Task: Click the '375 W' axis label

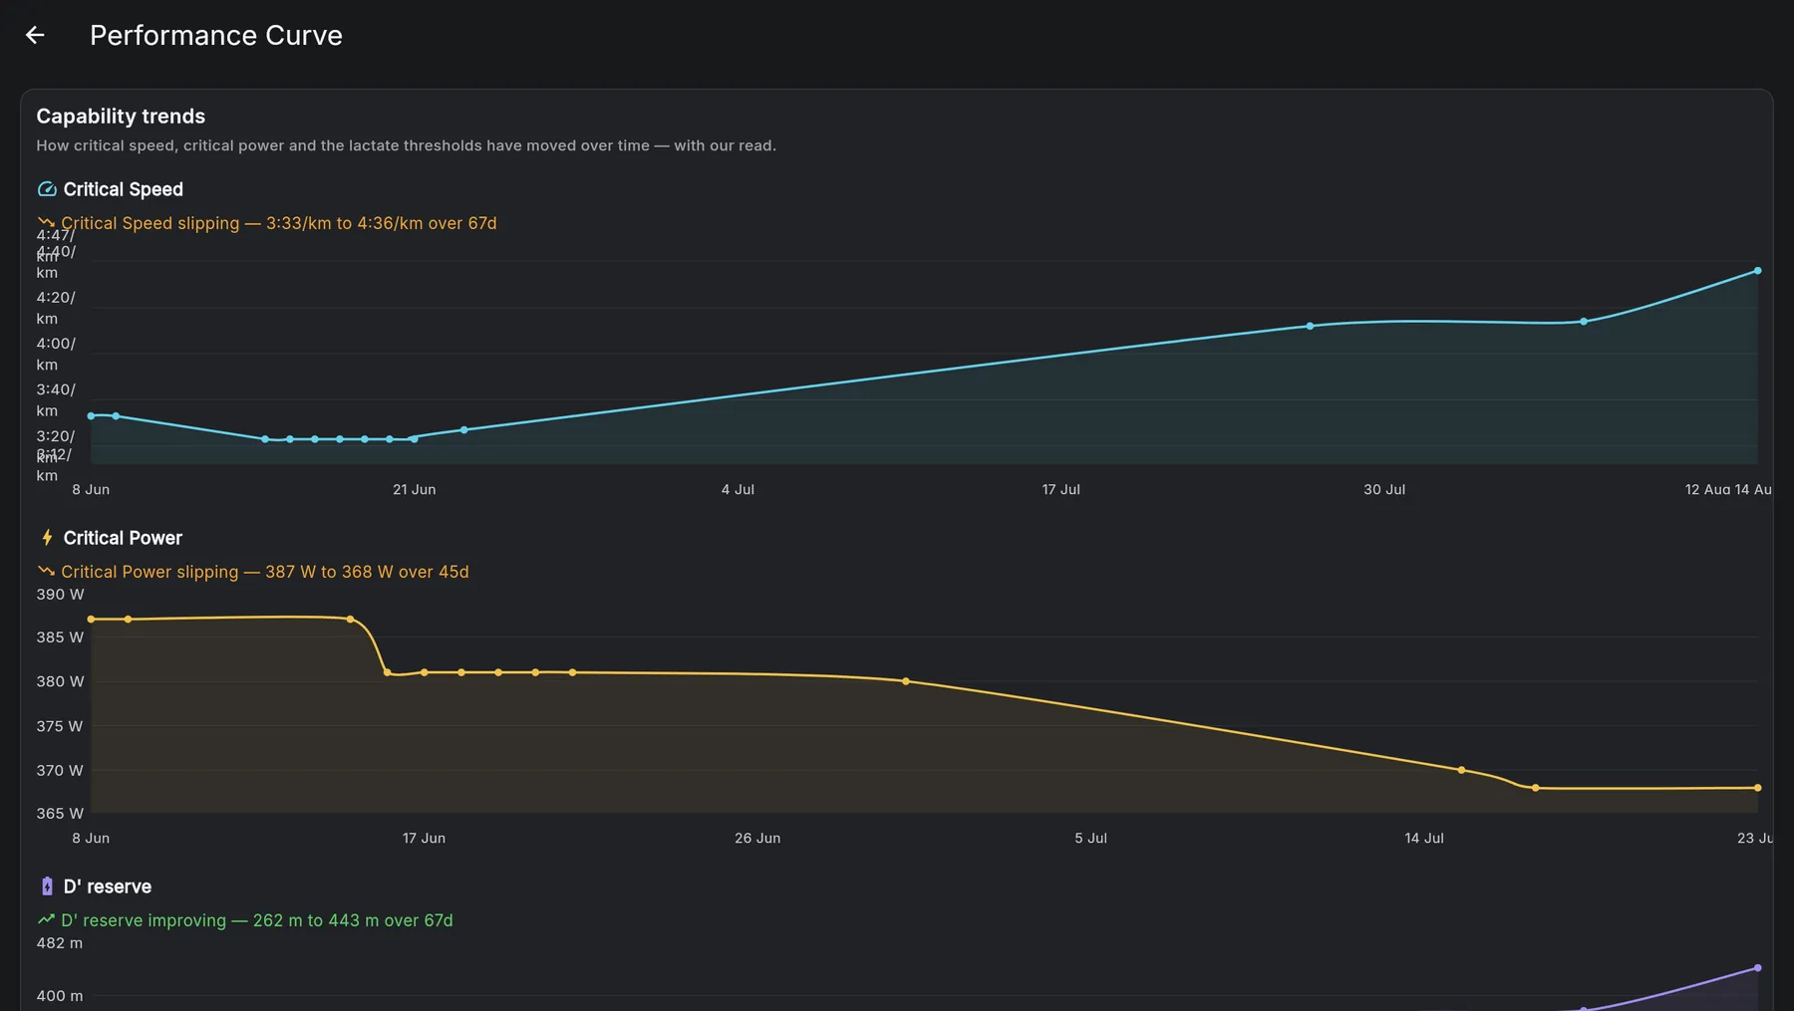Action: pyautogui.click(x=61, y=726)
